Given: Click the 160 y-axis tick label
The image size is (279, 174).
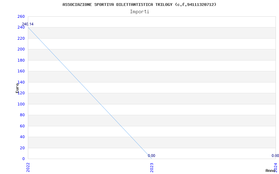Looking at the screenshot, I should tap(21, 71).
